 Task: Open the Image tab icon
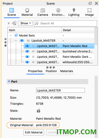tap(89, 10)
